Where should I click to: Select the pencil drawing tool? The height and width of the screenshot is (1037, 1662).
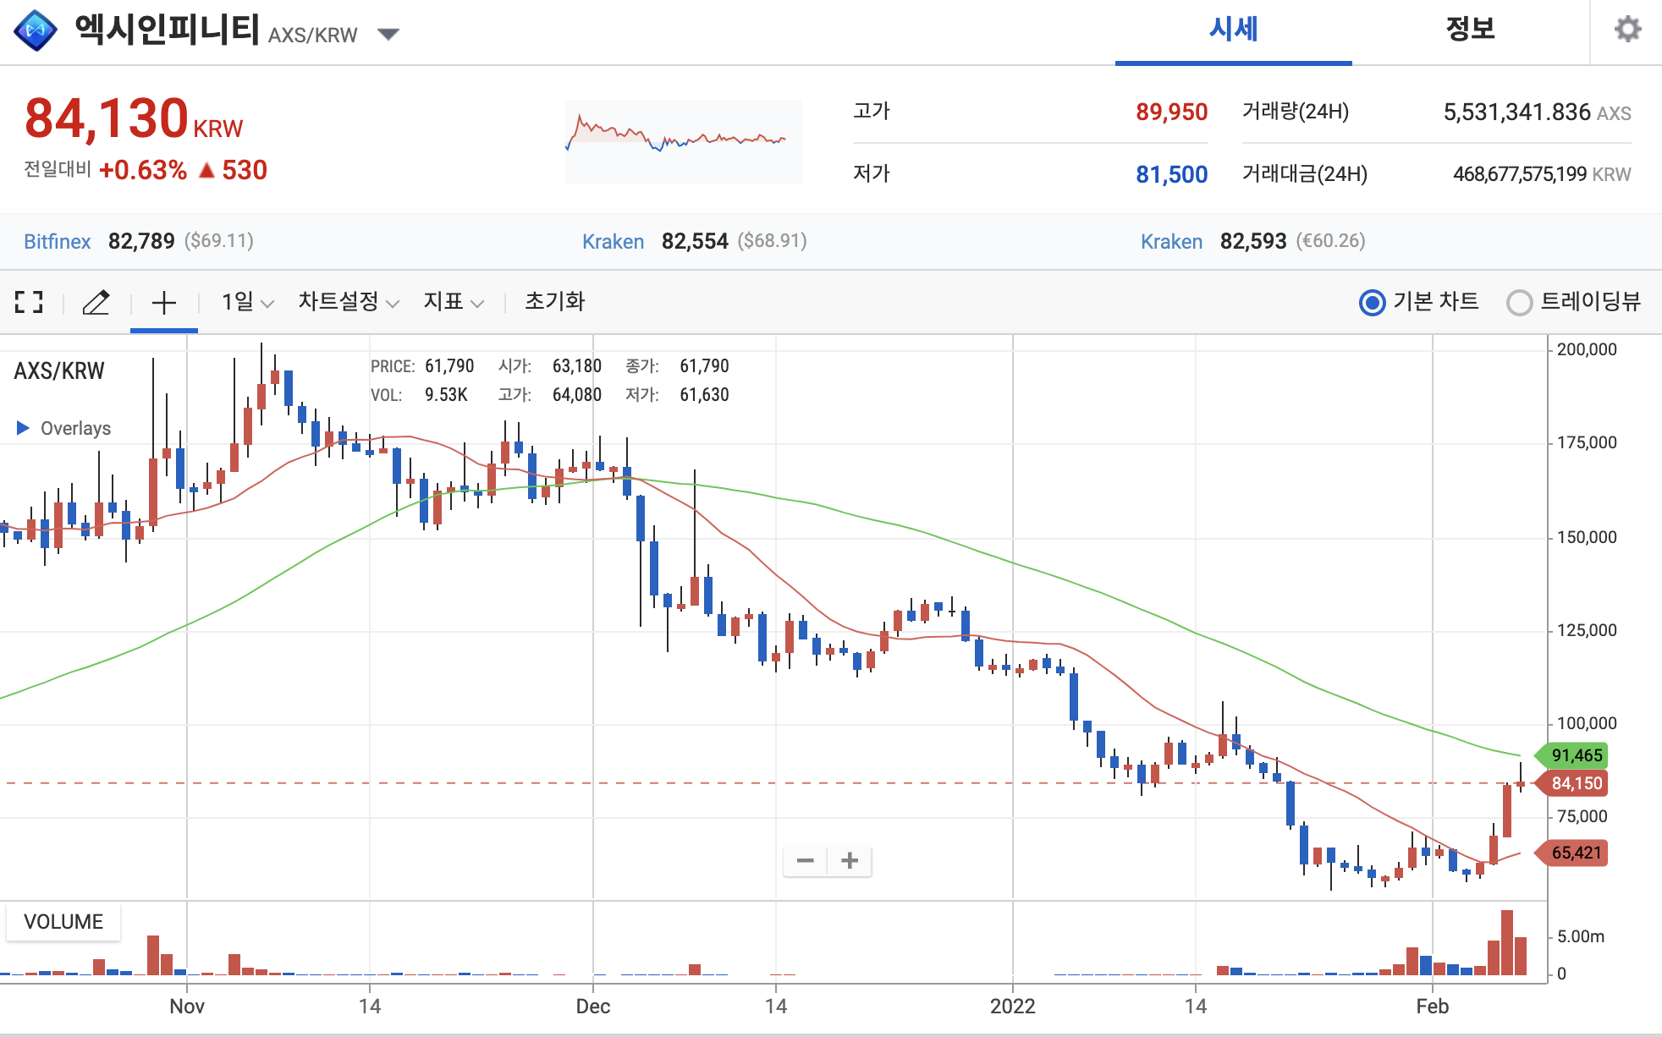coord(96,302)
